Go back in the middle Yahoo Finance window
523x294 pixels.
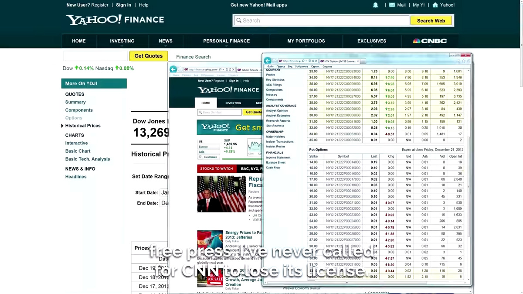(173, 69)
